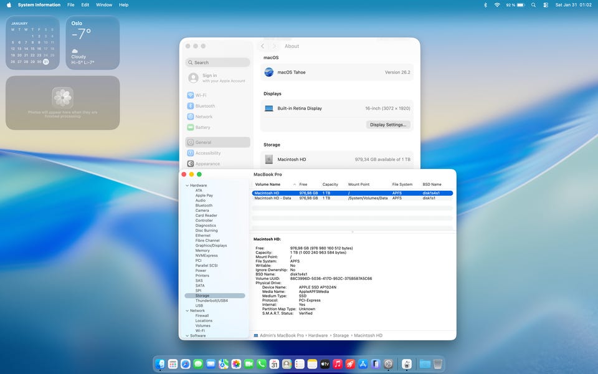Click the Display Settings button
Viewport: 598px width, 374px height.
[387, 125]
